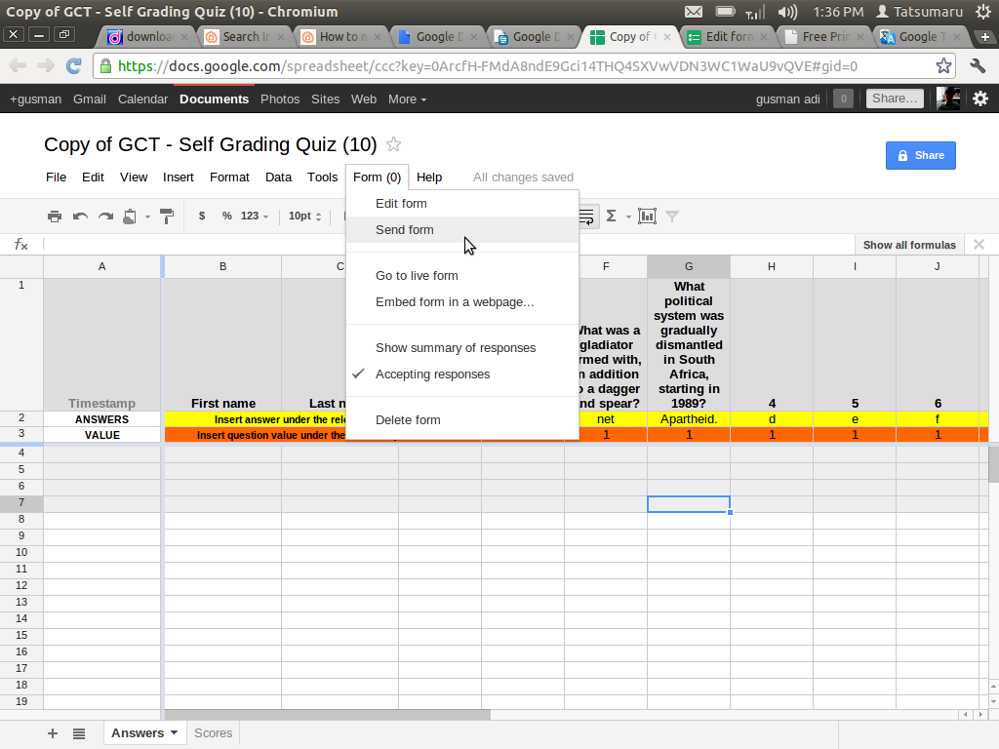Click the Sigma functions icon
This screenshot has width=999, height=749.
tap(611, 216)
